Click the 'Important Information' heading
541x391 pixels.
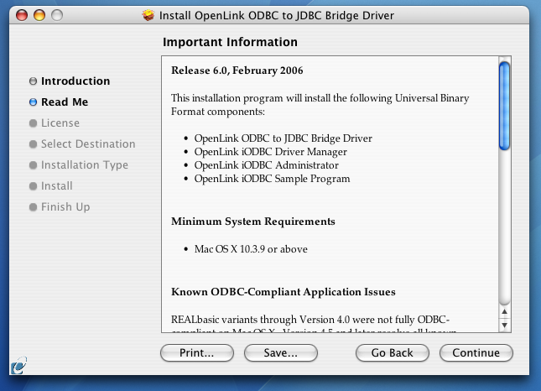[230, 42]
